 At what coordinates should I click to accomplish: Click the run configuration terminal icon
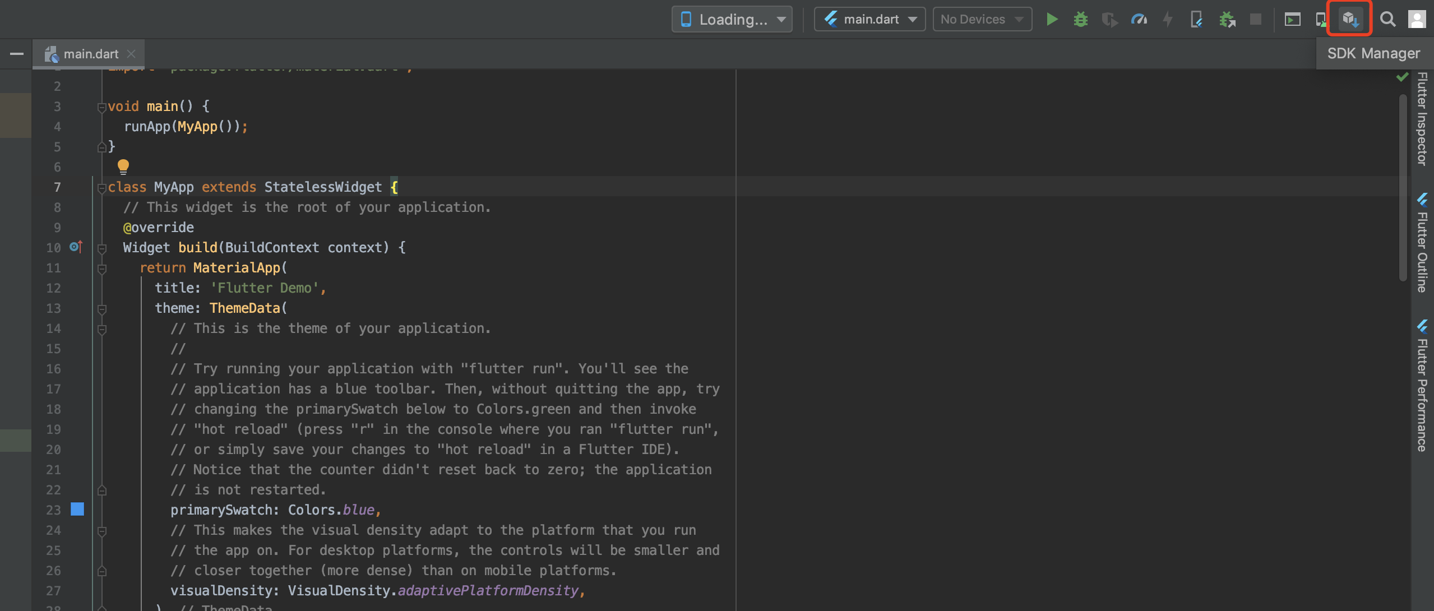[1292, 20]
